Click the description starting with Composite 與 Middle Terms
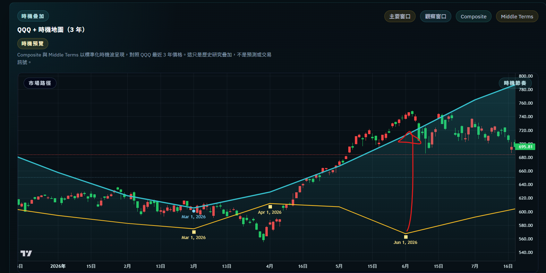546x273 pixels. (x=144, y=59)
